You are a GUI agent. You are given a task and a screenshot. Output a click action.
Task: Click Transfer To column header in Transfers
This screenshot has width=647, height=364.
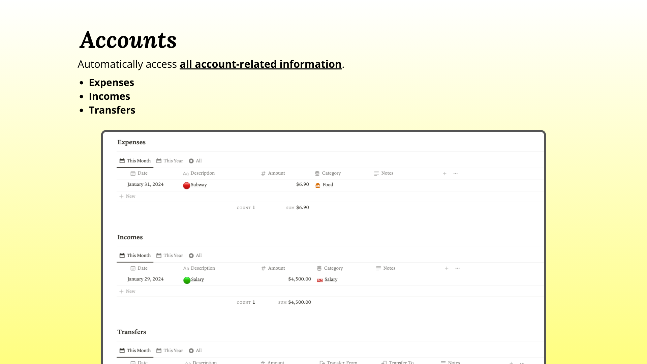click(398, 362)
